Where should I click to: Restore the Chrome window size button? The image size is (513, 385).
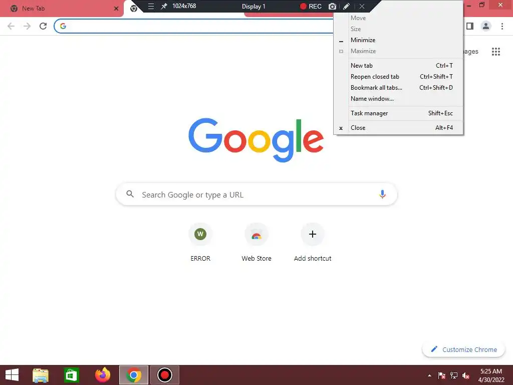click(482, 5)
